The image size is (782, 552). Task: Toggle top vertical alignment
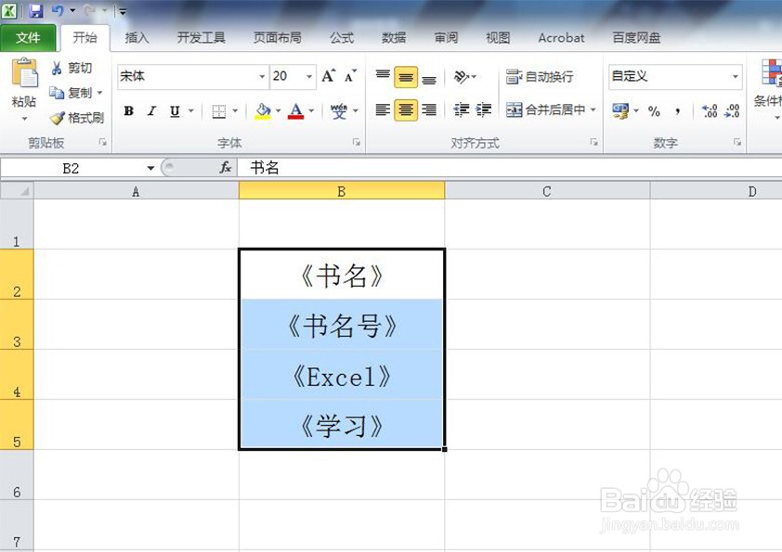[383, 76]
